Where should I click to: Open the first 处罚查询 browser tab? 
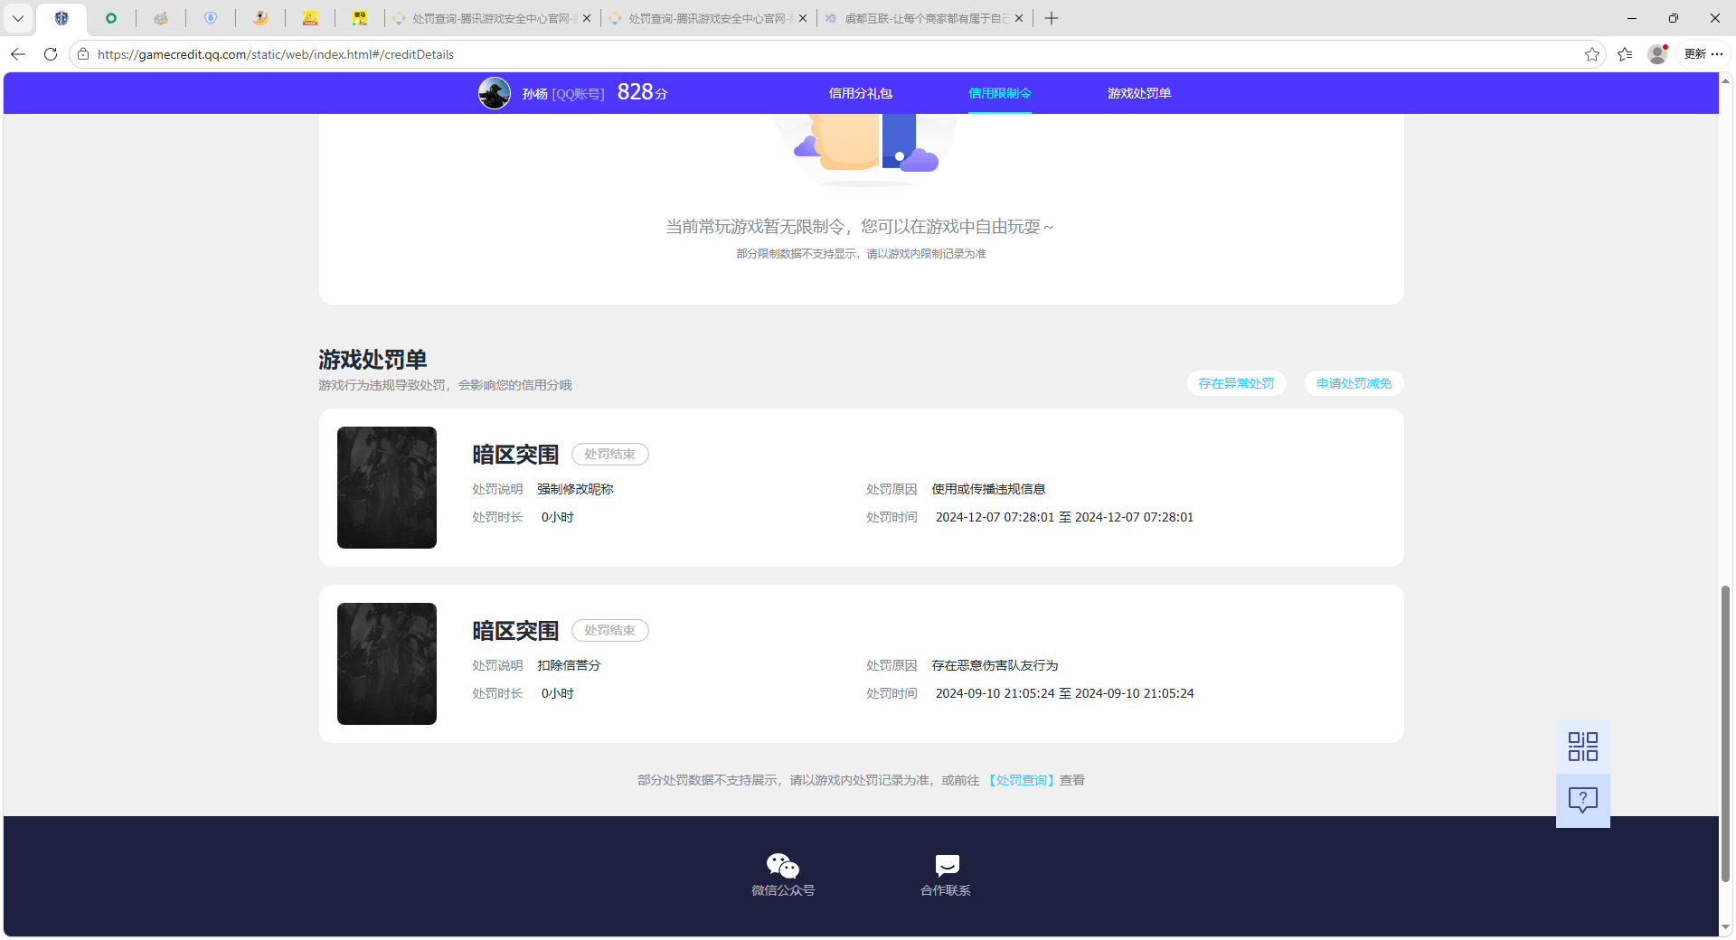491,18
